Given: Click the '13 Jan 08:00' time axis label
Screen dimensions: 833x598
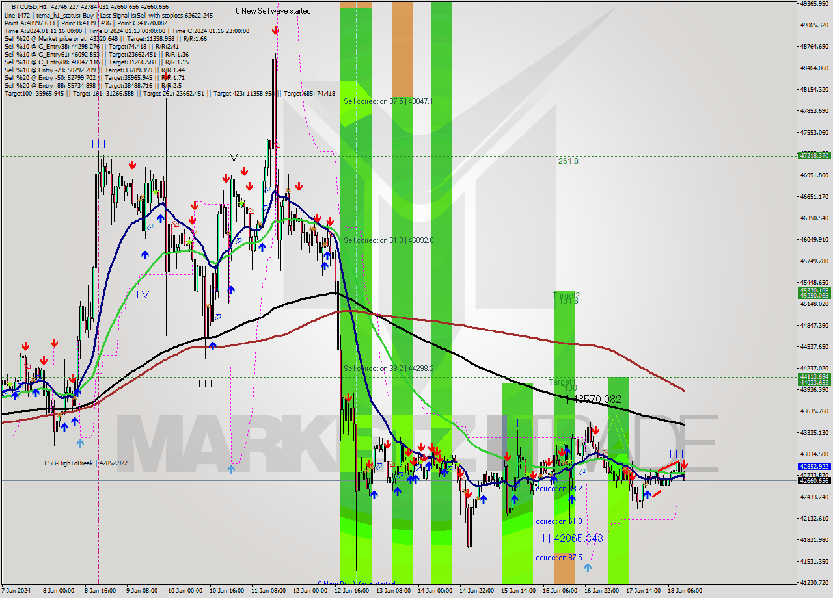Looking at the screenshot, I should tap(392, 591).
